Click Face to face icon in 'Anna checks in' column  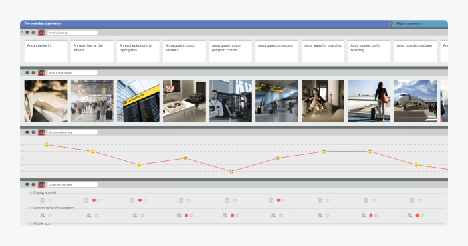[x=42, y=215]
